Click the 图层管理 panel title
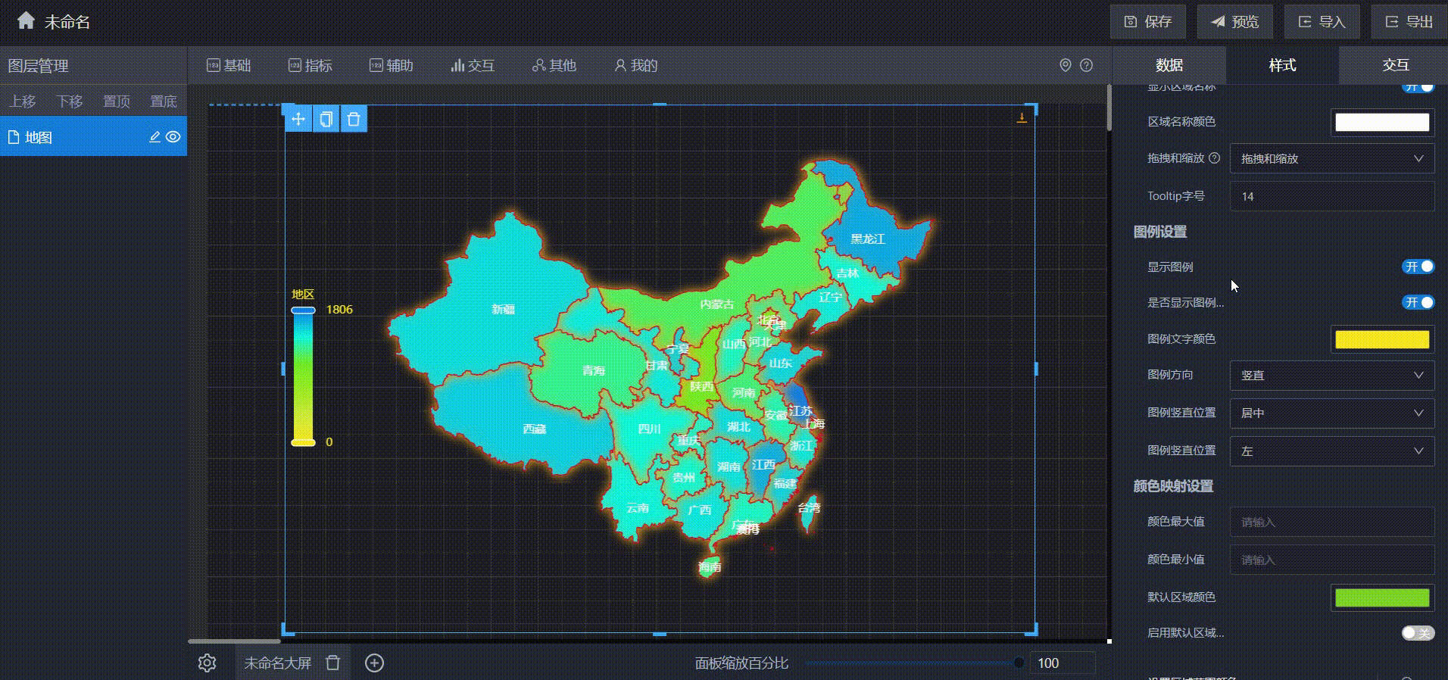The height and width of the screenshot is (680, 1448). [x=38, y=66]
